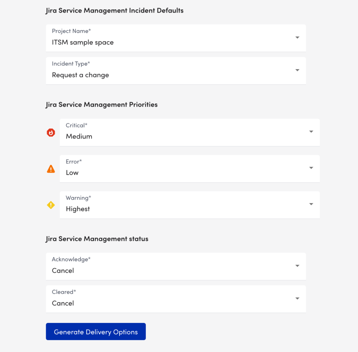The image size is (358, 352).
Task: Expand the Error priority chevron arrow
Action: (x=311, y=168)
